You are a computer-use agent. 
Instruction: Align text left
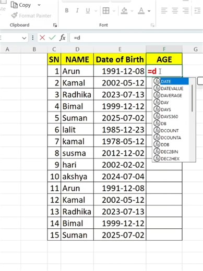pos(164,11)
